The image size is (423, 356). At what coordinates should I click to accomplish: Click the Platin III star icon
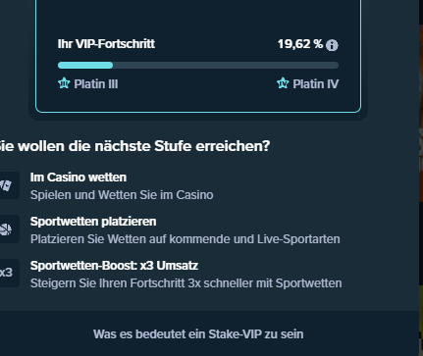[64, 83]
